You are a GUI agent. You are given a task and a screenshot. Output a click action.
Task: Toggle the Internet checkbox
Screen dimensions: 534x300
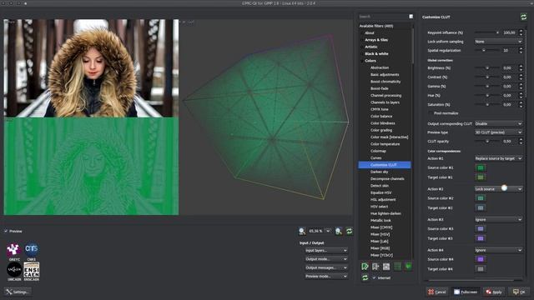pyautogui.click(x=374, y=277)
